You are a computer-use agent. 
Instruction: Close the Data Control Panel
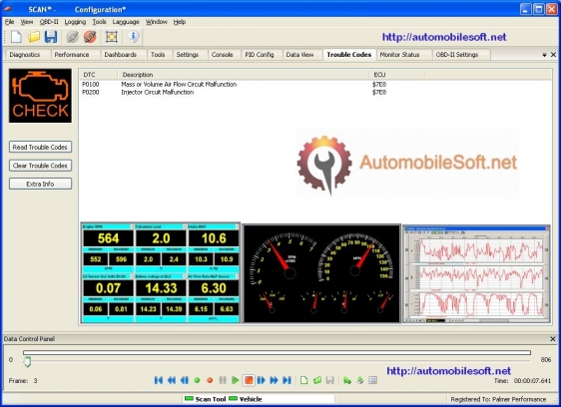553,339
